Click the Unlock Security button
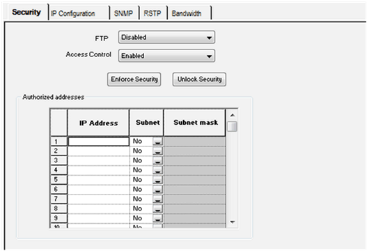 coord(199,79)
